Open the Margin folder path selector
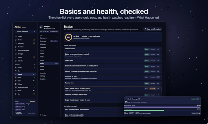The image size is (208, 124). coord(49,32)
